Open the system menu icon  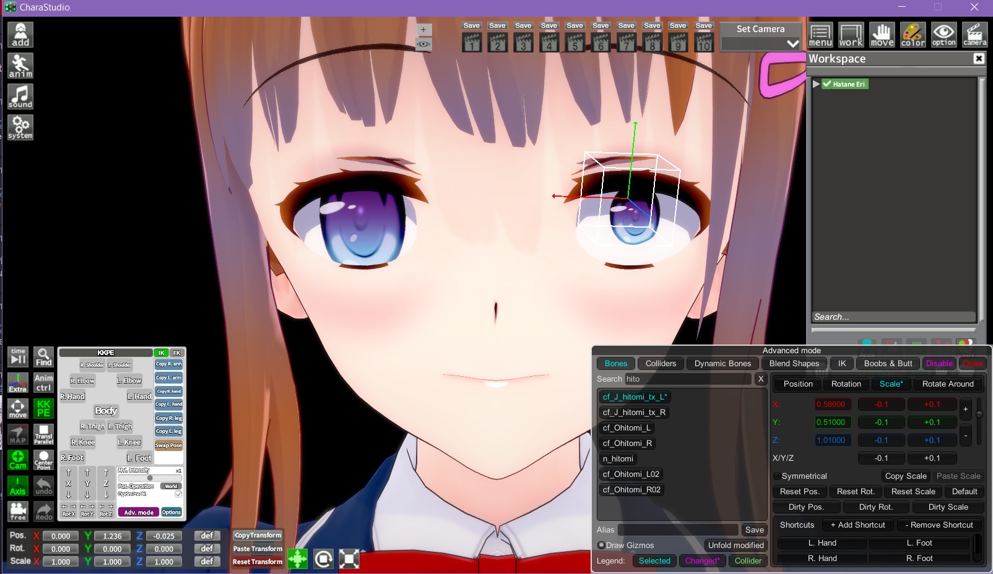(20, 127)
